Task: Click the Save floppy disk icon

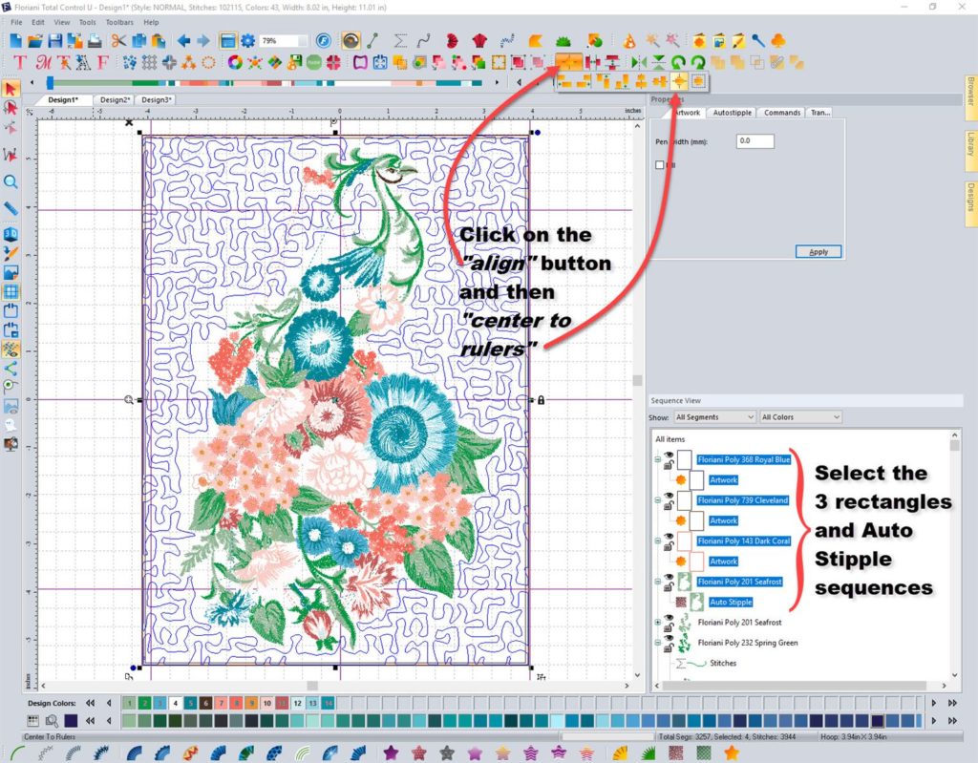Action: pyautogui.click(x=55, y=41)
